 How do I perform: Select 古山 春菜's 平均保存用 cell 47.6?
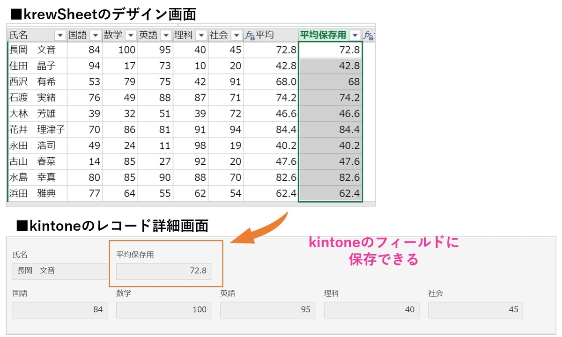click(x=330, y=161)
